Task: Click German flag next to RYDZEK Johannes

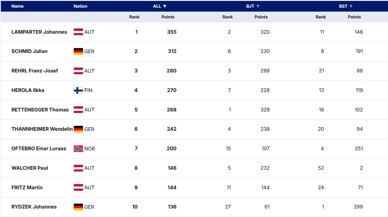Action: click(x=78, y=207)
